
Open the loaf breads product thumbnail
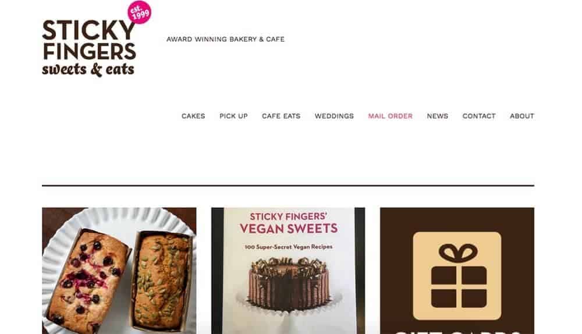(119, 271)
